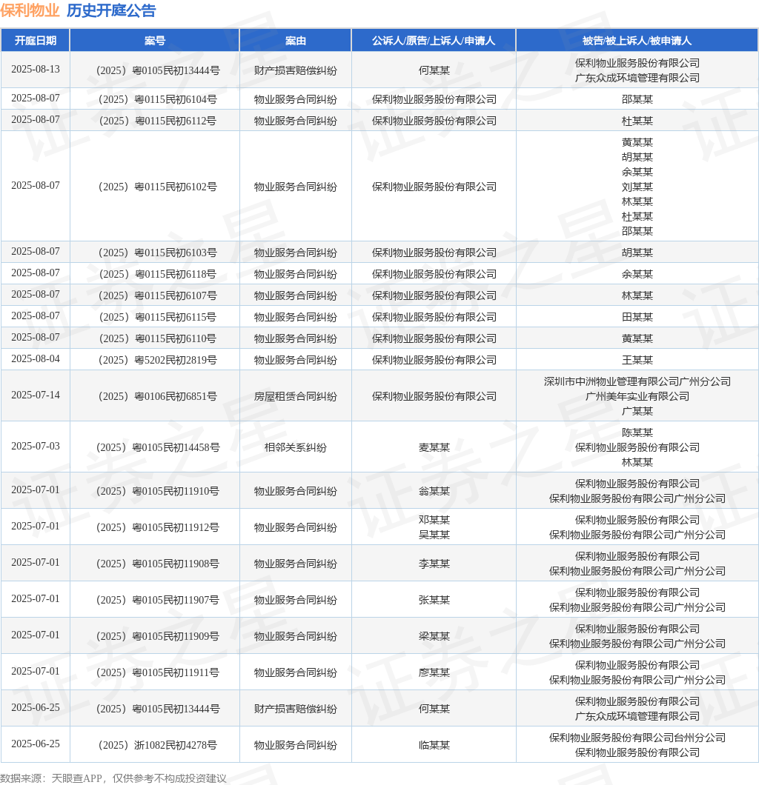Click the 相邻关系纠纷 case cause
The height and width of the screenshot is (785, 759).
pyautogui.click(x=296, y=447)
